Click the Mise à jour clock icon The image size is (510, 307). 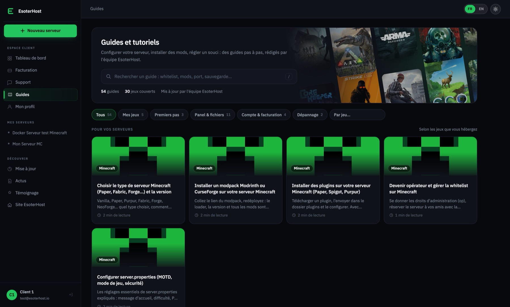tap(10, 169)
